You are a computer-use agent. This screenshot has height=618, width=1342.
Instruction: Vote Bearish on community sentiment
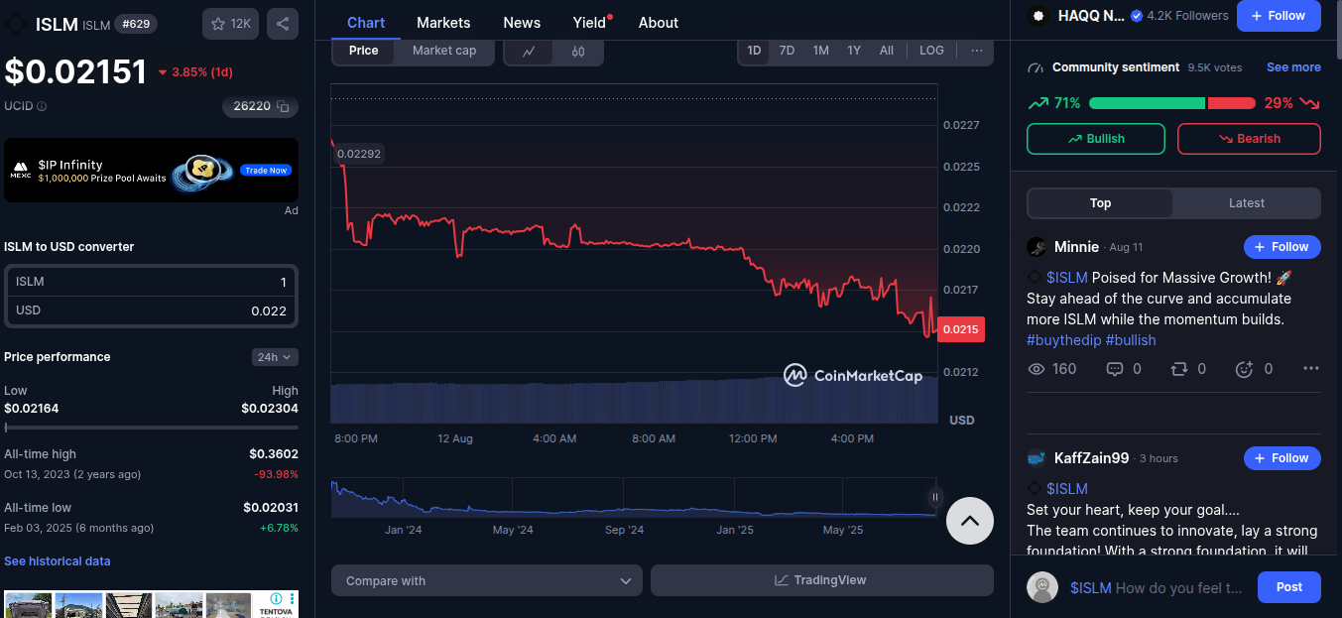point(1249,139)
